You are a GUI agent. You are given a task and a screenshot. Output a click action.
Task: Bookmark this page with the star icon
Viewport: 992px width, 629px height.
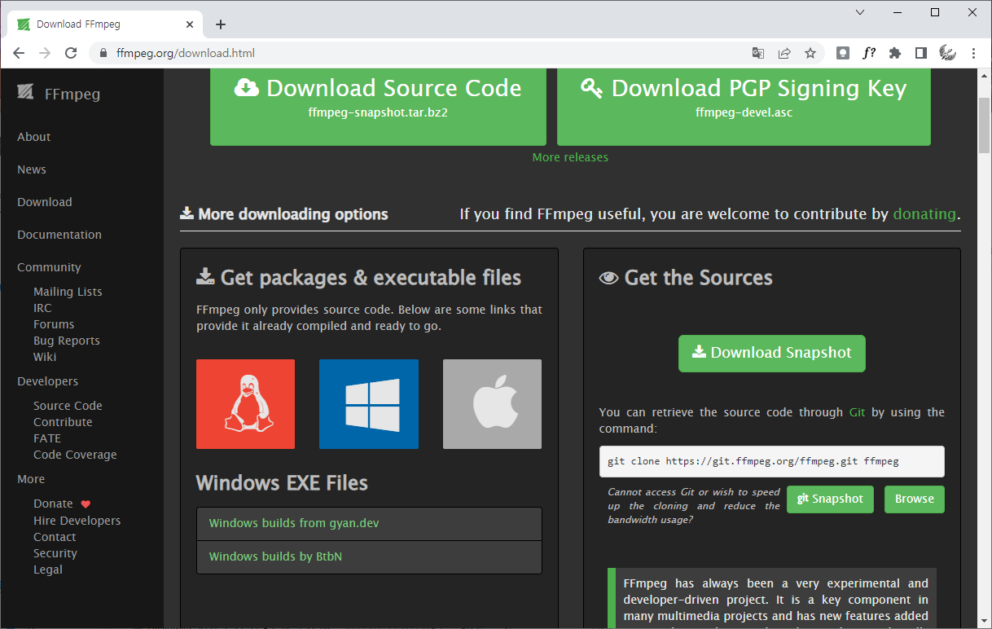point(810,53)
